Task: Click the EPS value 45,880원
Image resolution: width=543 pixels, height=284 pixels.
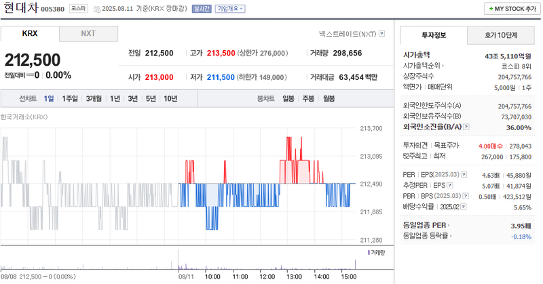Action: (519, 176)
